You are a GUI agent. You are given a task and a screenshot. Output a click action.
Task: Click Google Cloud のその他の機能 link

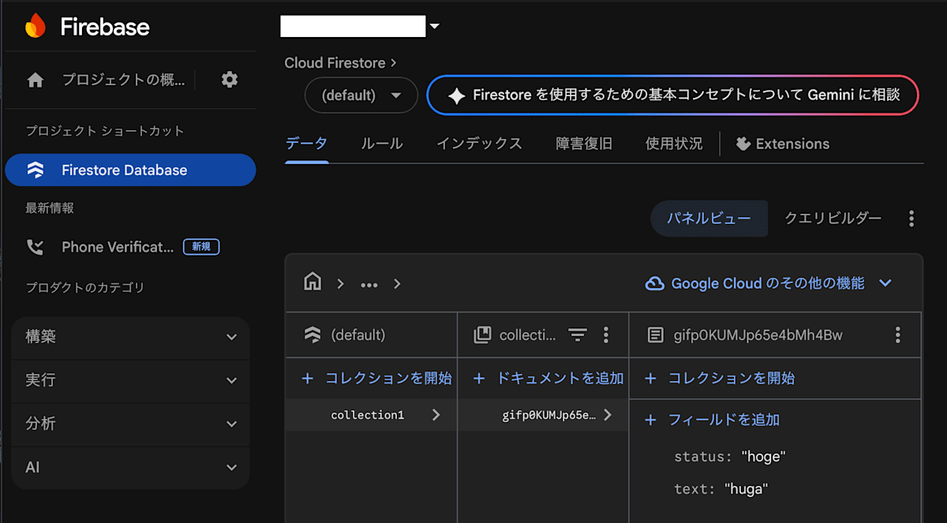pos(768,283)
